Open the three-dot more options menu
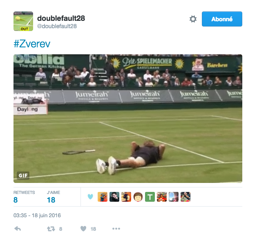Viewport: 257px width, 245px height. click(x=116, y=228)
